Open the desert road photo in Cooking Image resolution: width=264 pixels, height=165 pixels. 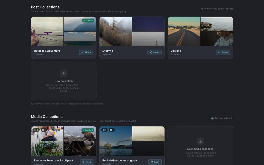(x=184, y=31)
